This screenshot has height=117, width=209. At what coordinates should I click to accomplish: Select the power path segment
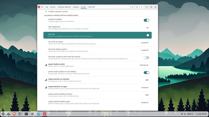pos(84,7)
